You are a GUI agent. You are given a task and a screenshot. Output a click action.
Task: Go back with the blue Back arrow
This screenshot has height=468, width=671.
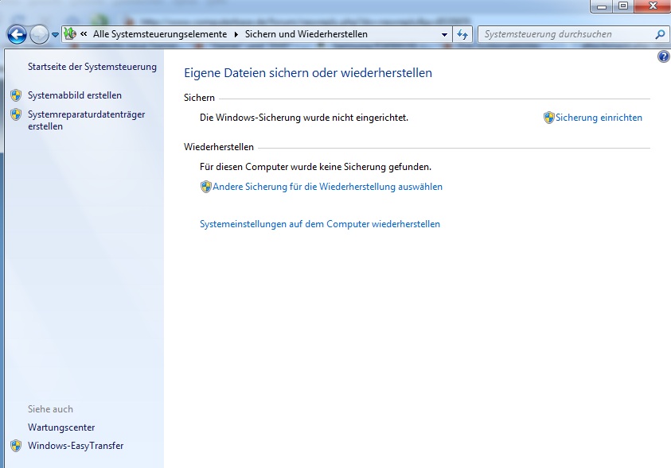coord(18,35)
